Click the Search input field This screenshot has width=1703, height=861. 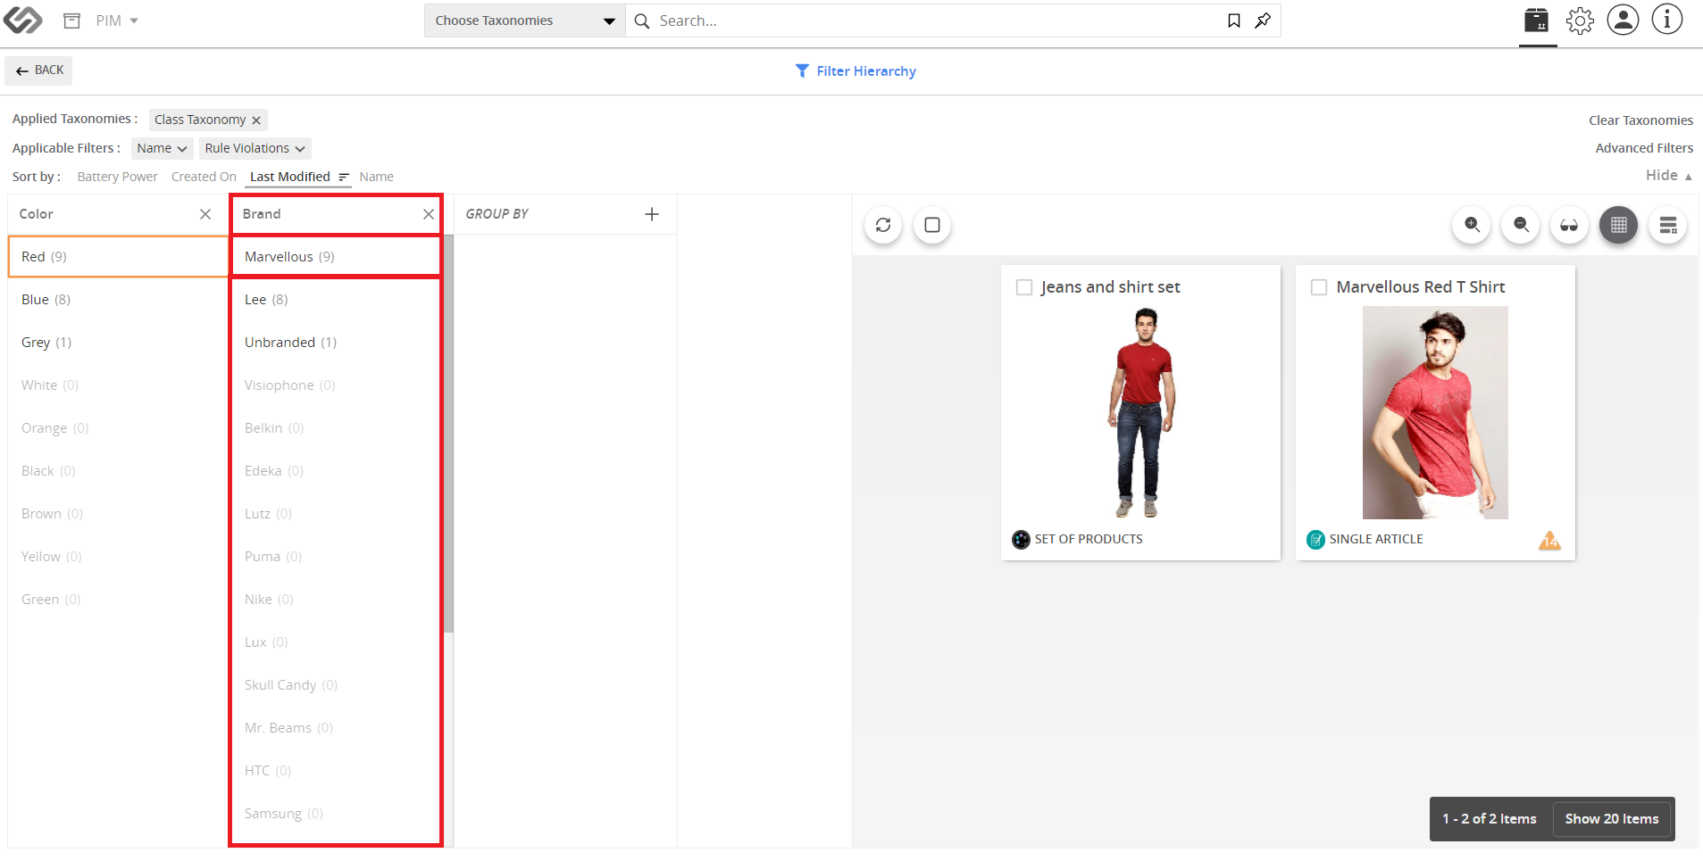tap(938, 21)
